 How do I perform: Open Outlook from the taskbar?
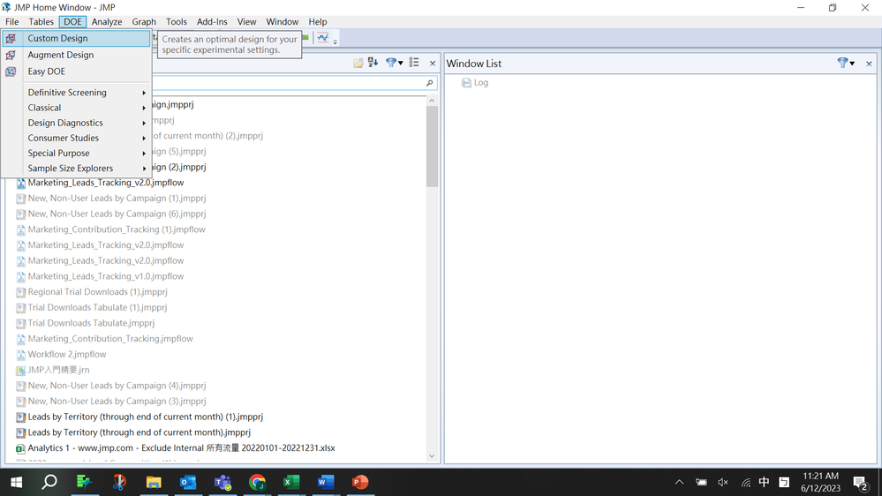[188, 482]
